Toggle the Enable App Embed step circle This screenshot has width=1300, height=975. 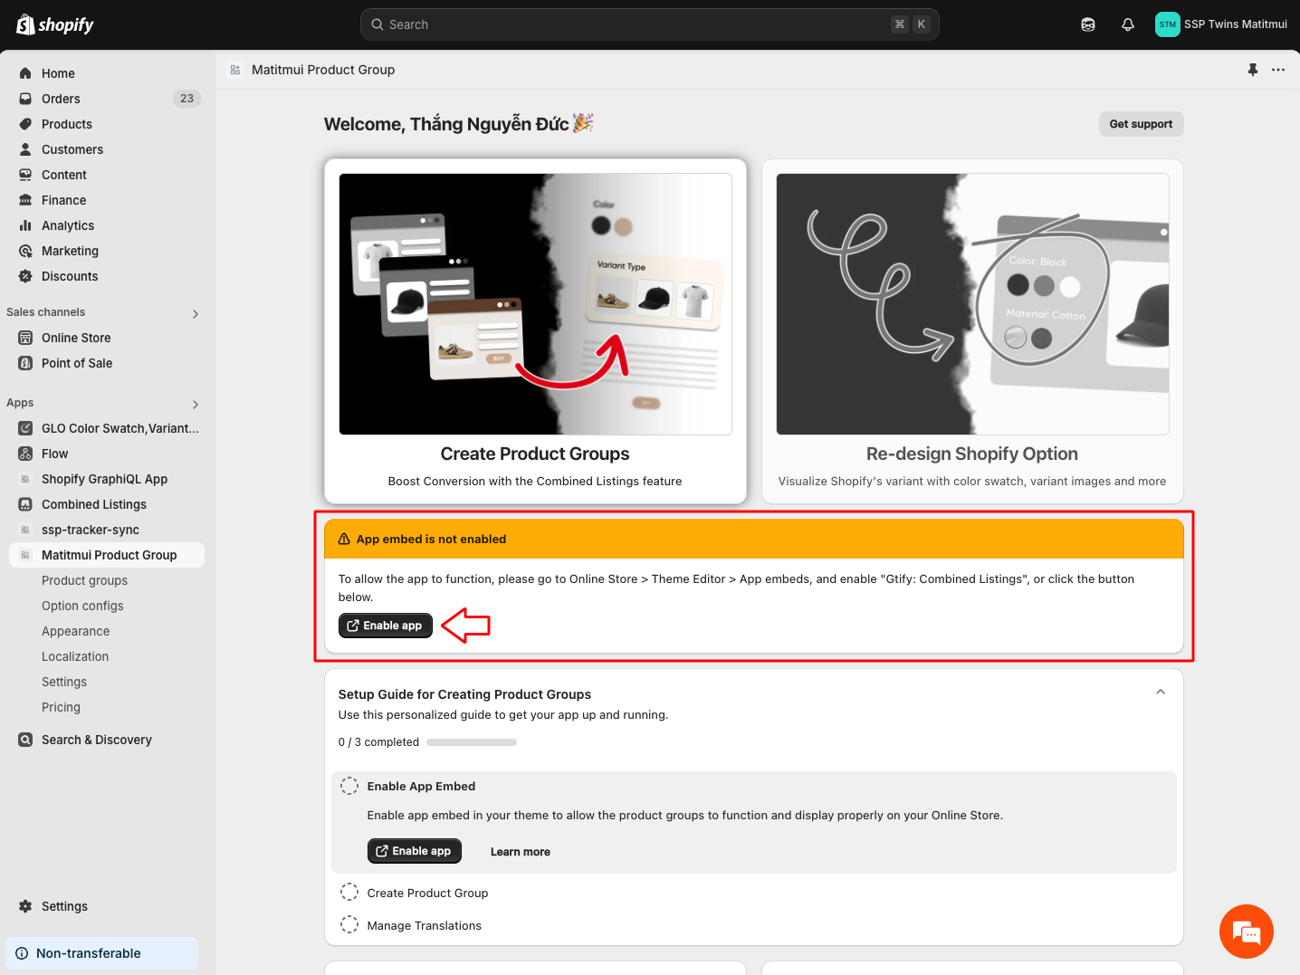point(349,787)
